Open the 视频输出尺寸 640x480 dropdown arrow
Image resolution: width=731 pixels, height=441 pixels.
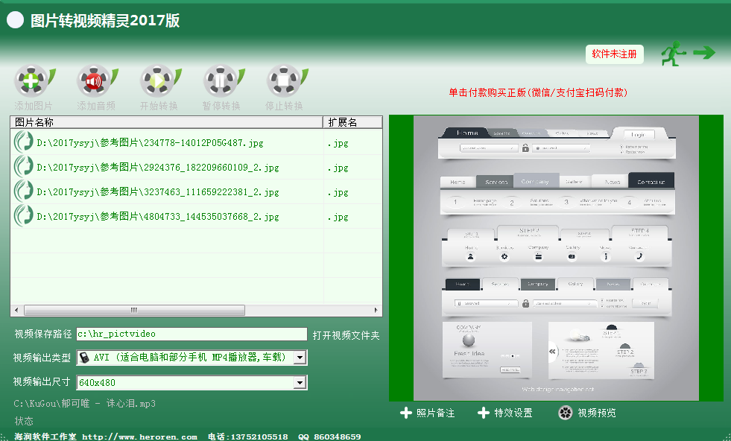[x=300, y=383]
